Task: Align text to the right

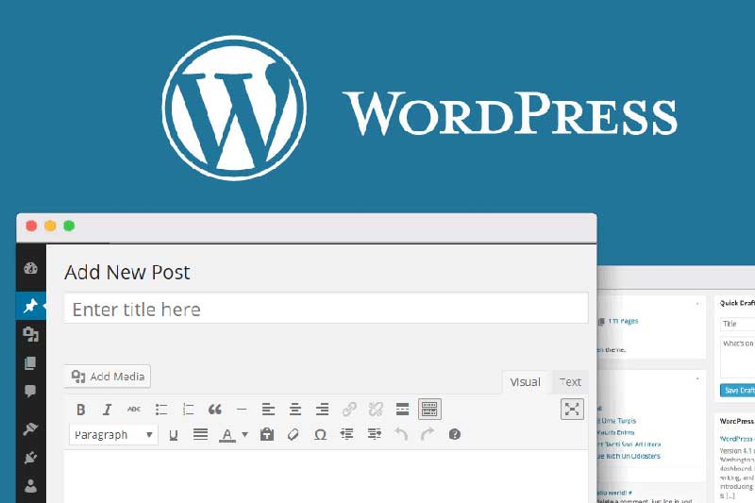Action: click(x=322, y=410)
